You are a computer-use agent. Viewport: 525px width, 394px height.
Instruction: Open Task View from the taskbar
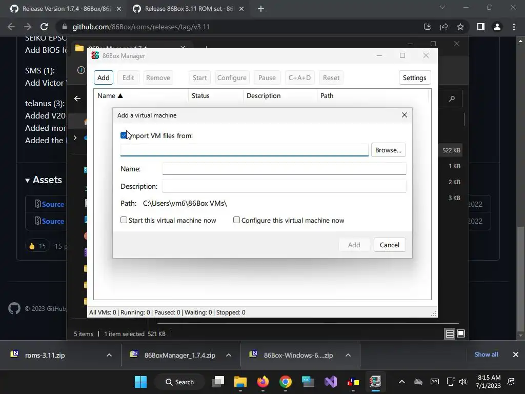click(218, 382)
